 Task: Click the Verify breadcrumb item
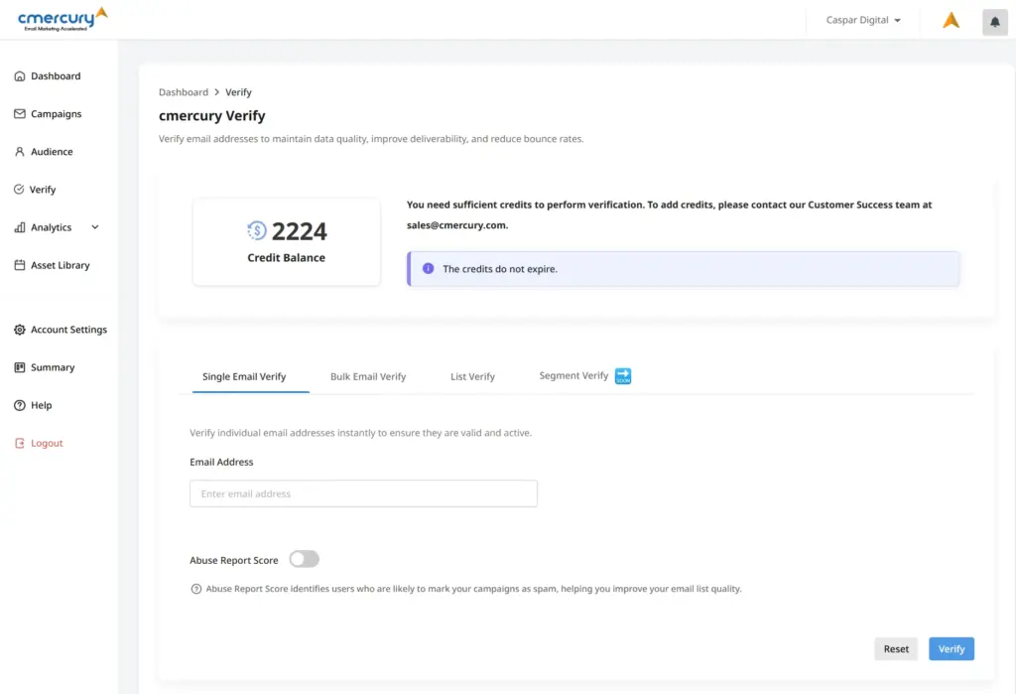click(238, 92)
